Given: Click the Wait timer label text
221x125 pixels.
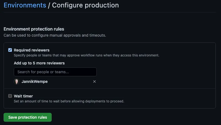Looking at the screenshot, I should point(23,96).
